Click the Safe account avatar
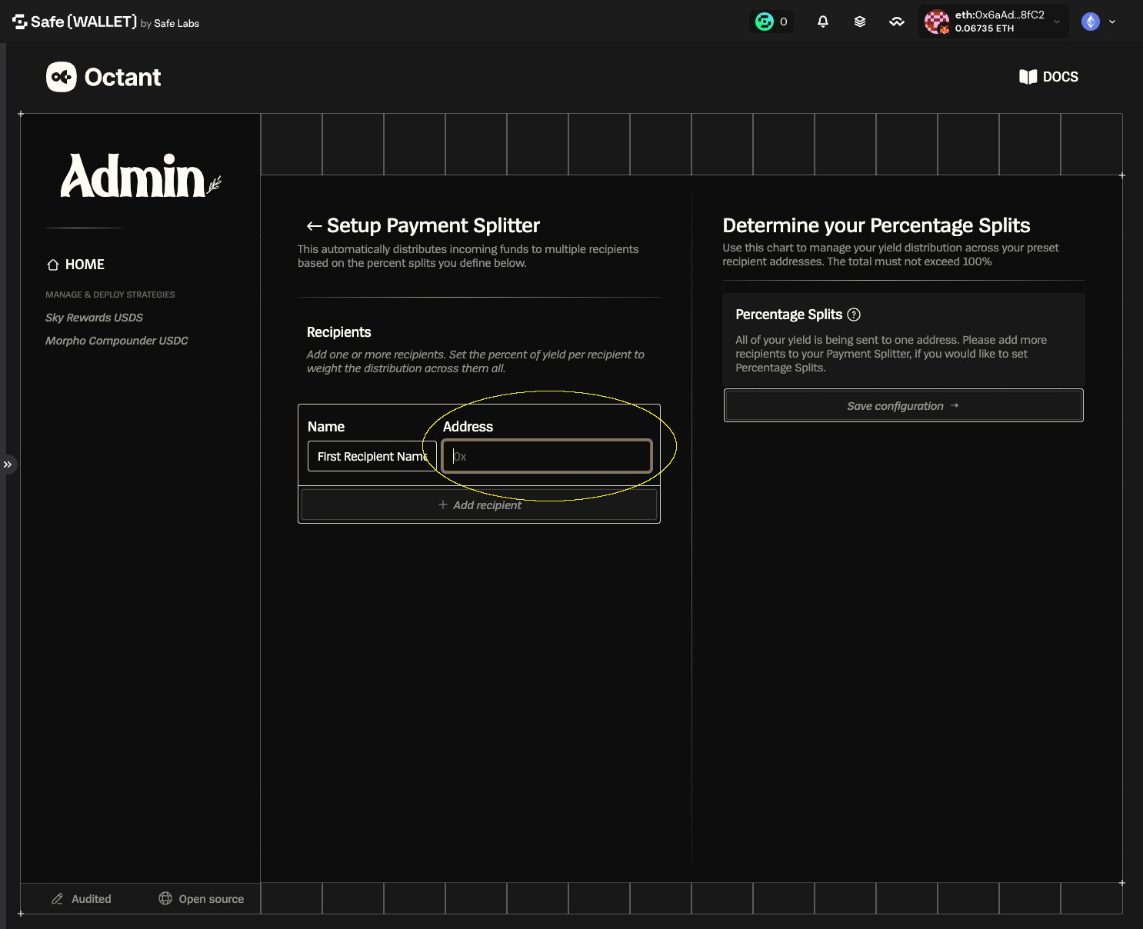The image size is (1143, 929). tap(937, 22)
